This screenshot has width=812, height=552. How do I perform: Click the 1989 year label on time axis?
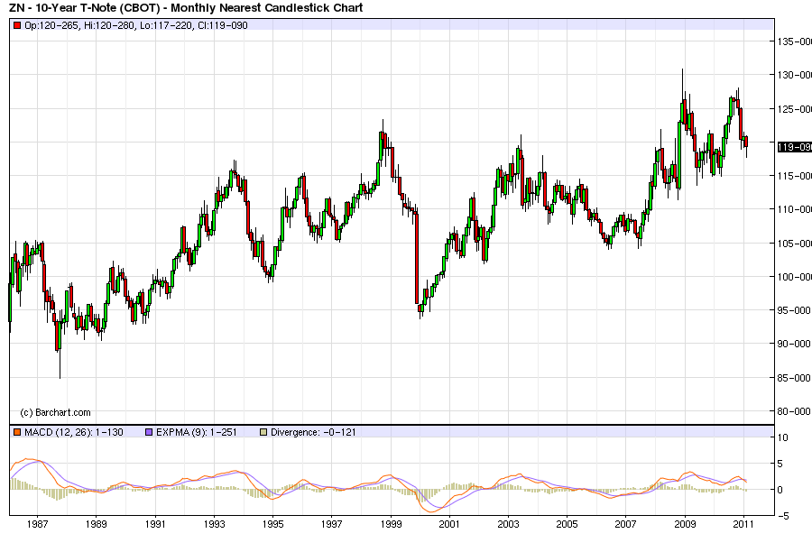(97, 524)
